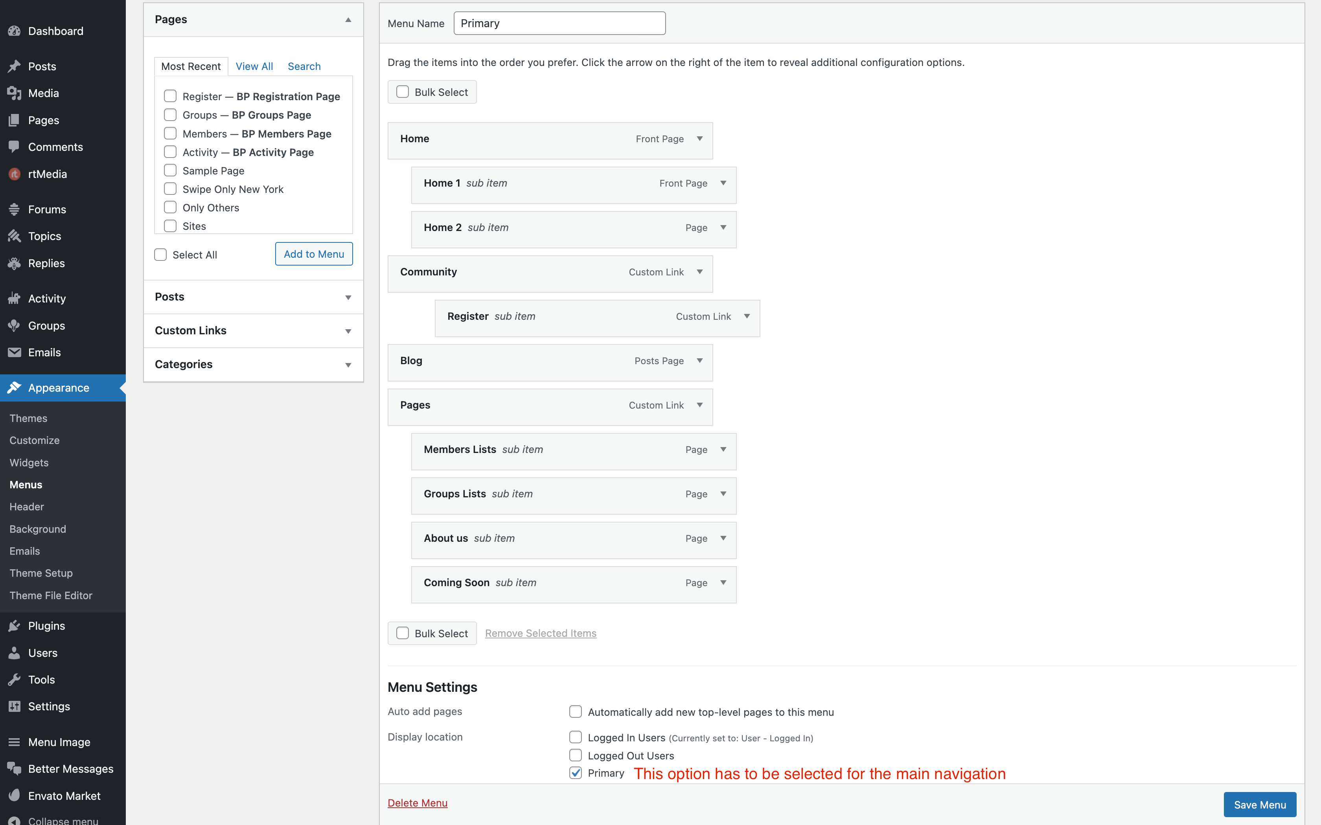Check Groups — BP Groups Page checkbox
This screenshot has width=1321, height=825.
click(x=170, y=115)
